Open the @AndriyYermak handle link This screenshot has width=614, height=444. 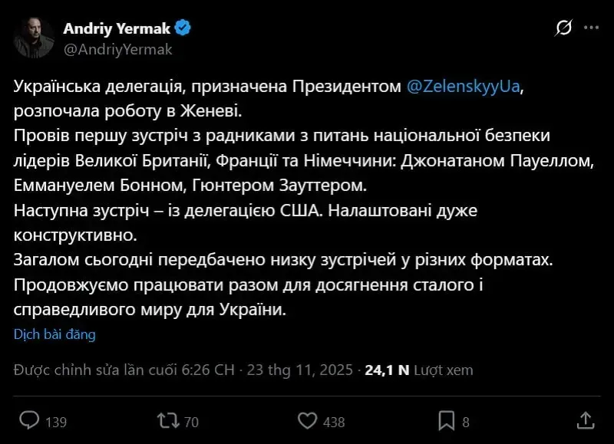coord(117,49)
